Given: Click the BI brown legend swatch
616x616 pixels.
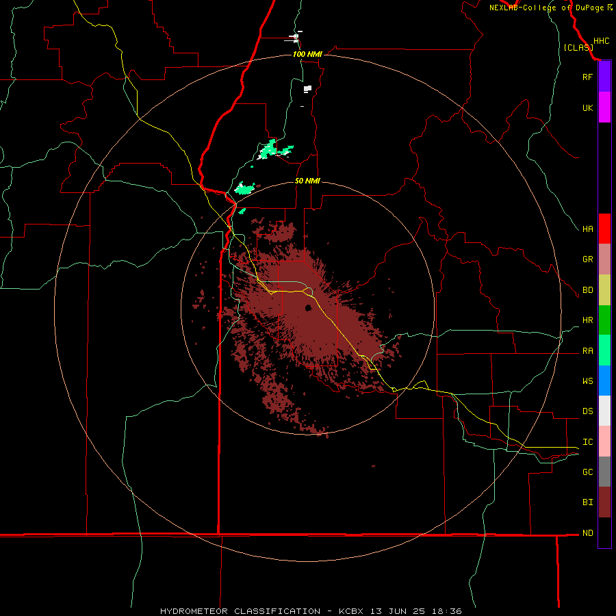Looking at the screenshot, I should (604, 502).
